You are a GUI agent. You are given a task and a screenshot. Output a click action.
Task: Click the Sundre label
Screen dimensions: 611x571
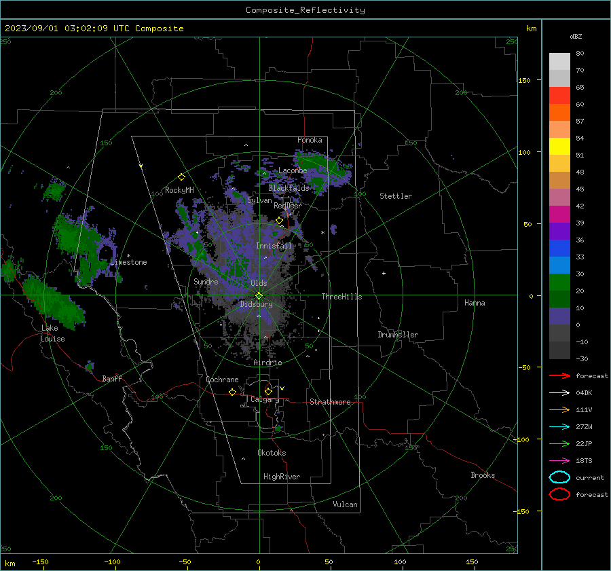click(206, 281)
